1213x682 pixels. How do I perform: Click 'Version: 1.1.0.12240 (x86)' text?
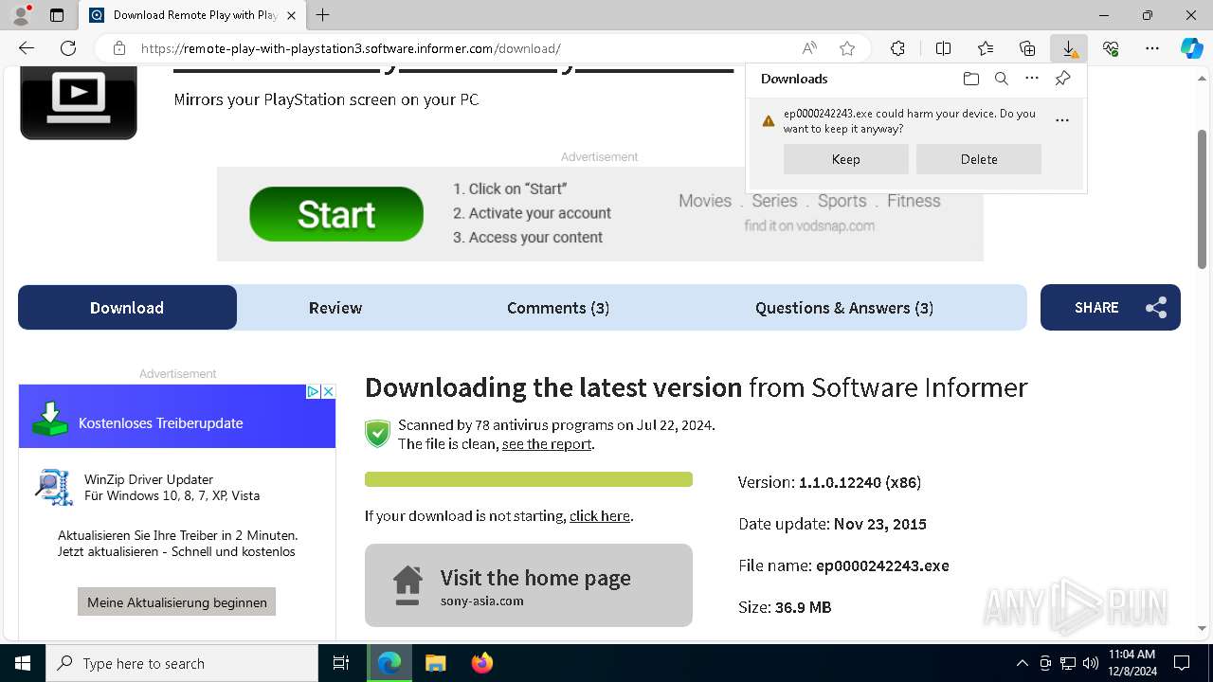829,482
